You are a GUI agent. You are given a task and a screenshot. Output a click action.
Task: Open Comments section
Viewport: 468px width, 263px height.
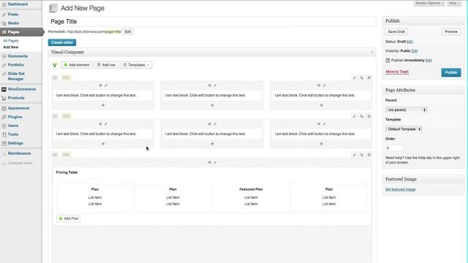[x=18, y=56]
